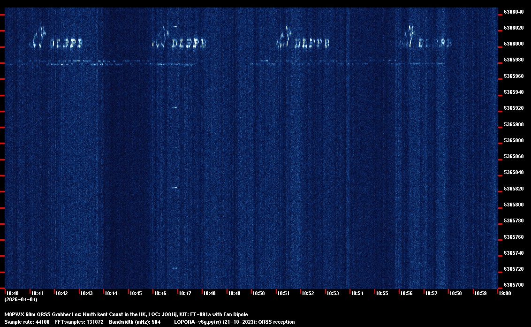Screen dimensions: 531x327
Task: Click the 5365880 frequency label
Action: click(514, 140)
